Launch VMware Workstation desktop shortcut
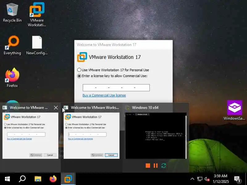This screenshot has width=247, height=185. pos(37,14)
